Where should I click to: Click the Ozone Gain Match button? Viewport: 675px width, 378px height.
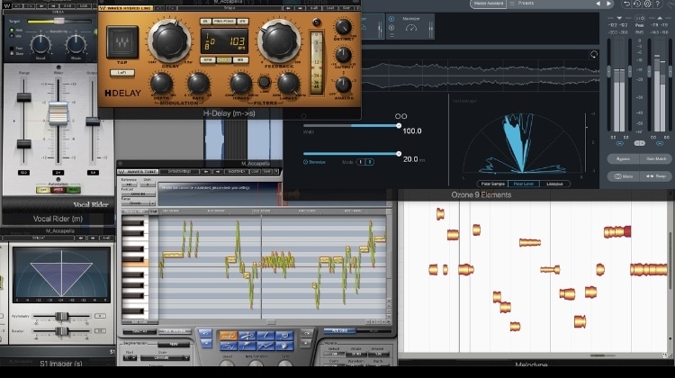[656, 159]
